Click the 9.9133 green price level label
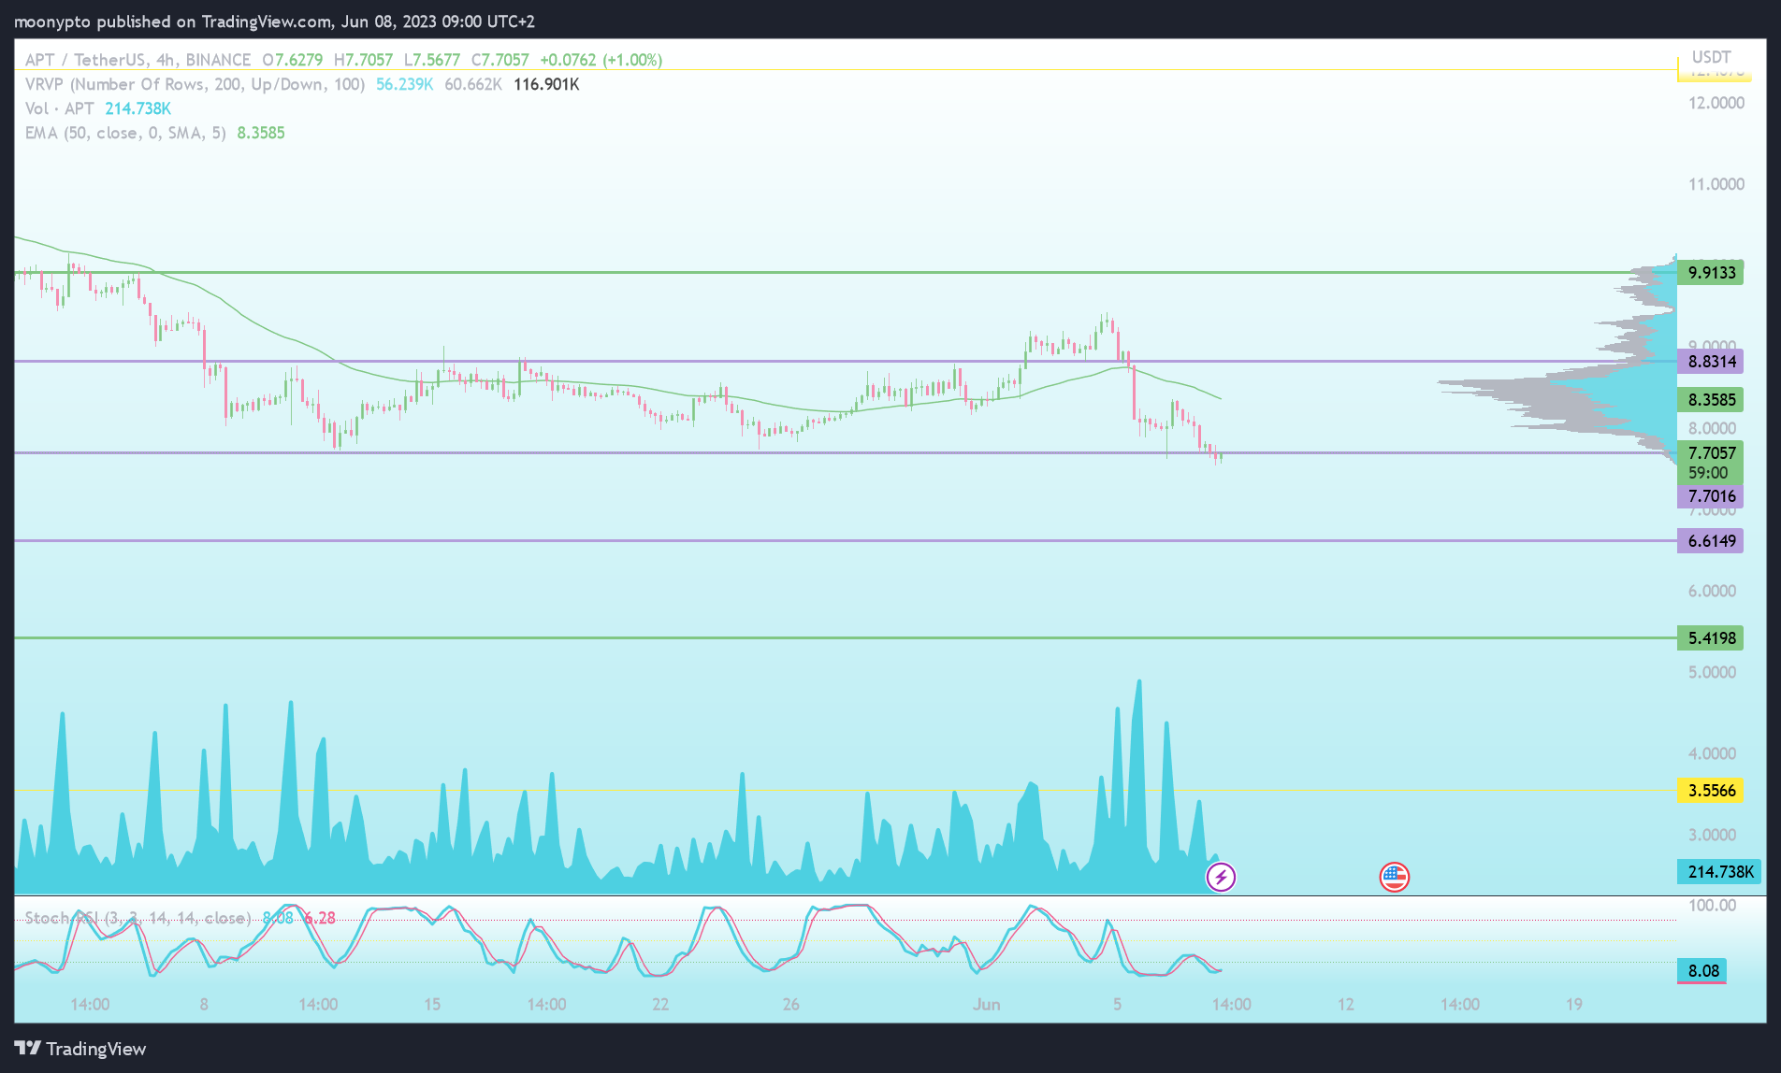This screenshot has height=1073, width=1781. 1711,273
